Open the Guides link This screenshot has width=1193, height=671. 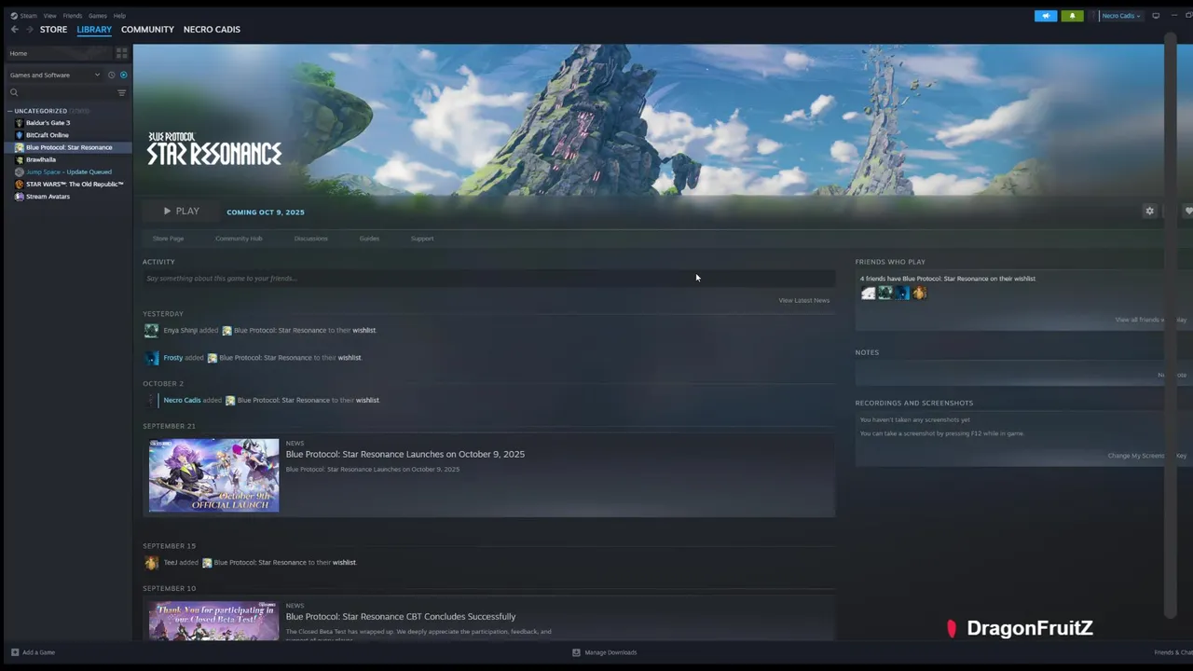[369, 239]
